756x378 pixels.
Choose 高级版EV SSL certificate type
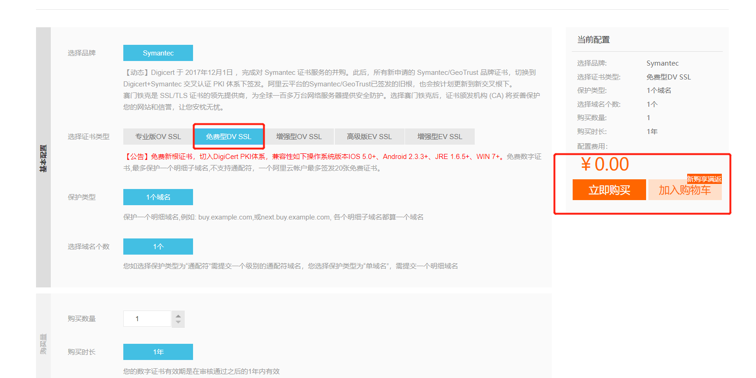369,137
